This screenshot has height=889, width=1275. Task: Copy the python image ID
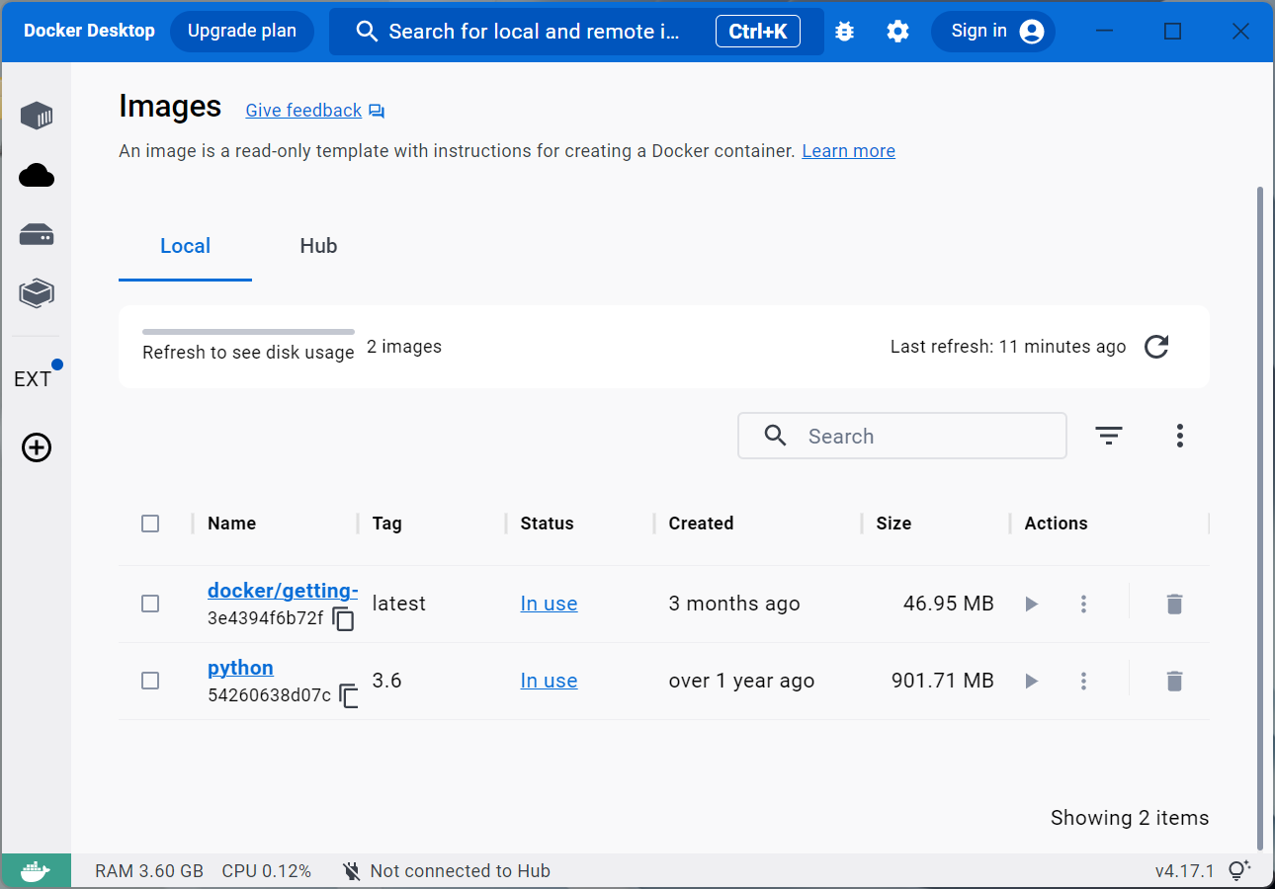pos(349,695)
